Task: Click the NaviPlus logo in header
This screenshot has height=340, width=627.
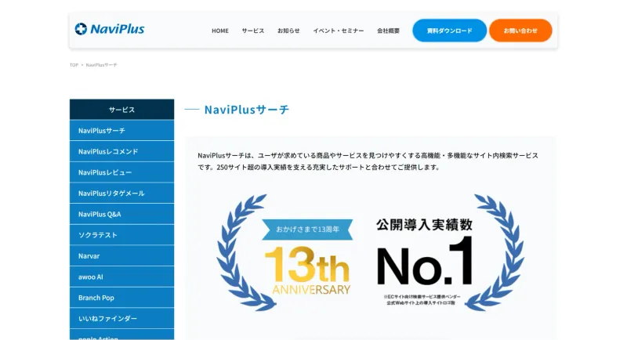Action: click(x=109, y=29)
